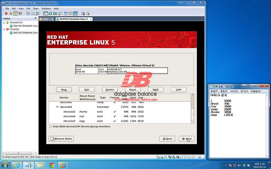Select the /dev/sda7 /app partition row
Screen dimensions: 271x169
[120, 121]
